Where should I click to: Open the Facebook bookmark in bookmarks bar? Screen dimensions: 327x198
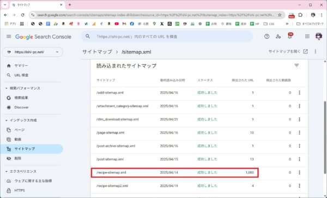(x=132, y=24)
